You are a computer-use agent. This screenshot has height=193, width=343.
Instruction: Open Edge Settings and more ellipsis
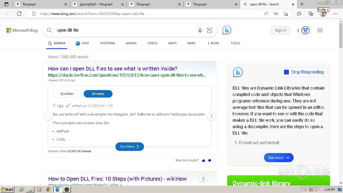(x=335, y=14)
